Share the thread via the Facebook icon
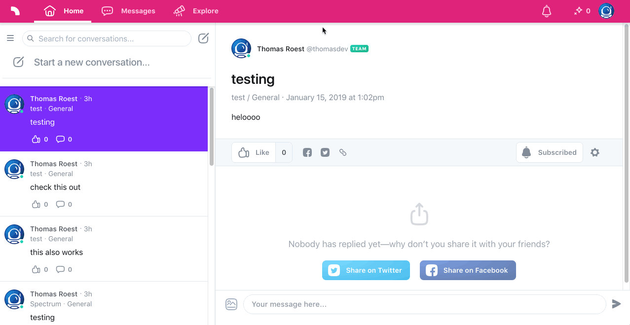 [x=307, y=152]
